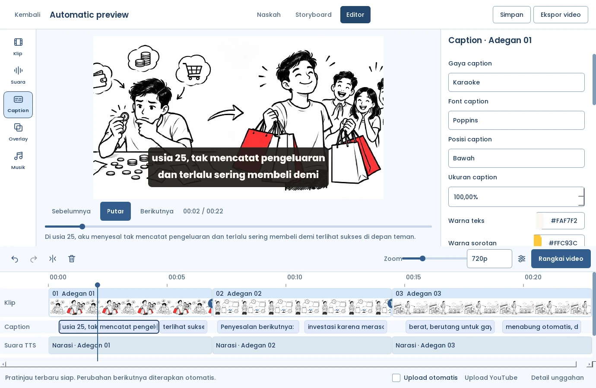The image size is (596, 388).
Task: Delete selected item with trash icon
Action: tap(72, 259)
